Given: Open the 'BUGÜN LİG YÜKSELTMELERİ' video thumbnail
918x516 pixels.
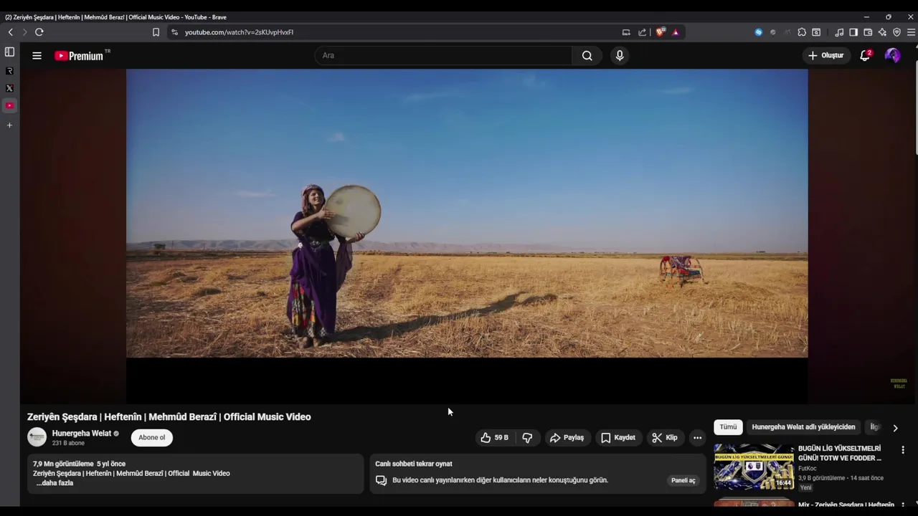Looking at the screenshot, I should (x=753, y=467).
